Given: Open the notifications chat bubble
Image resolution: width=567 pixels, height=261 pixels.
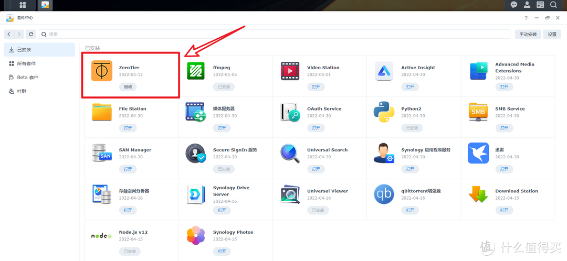Looking at the screenshot, I should pos(513,5).
